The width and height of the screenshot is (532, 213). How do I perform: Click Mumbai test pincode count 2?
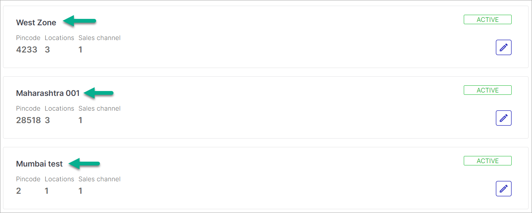coord(18,191)
